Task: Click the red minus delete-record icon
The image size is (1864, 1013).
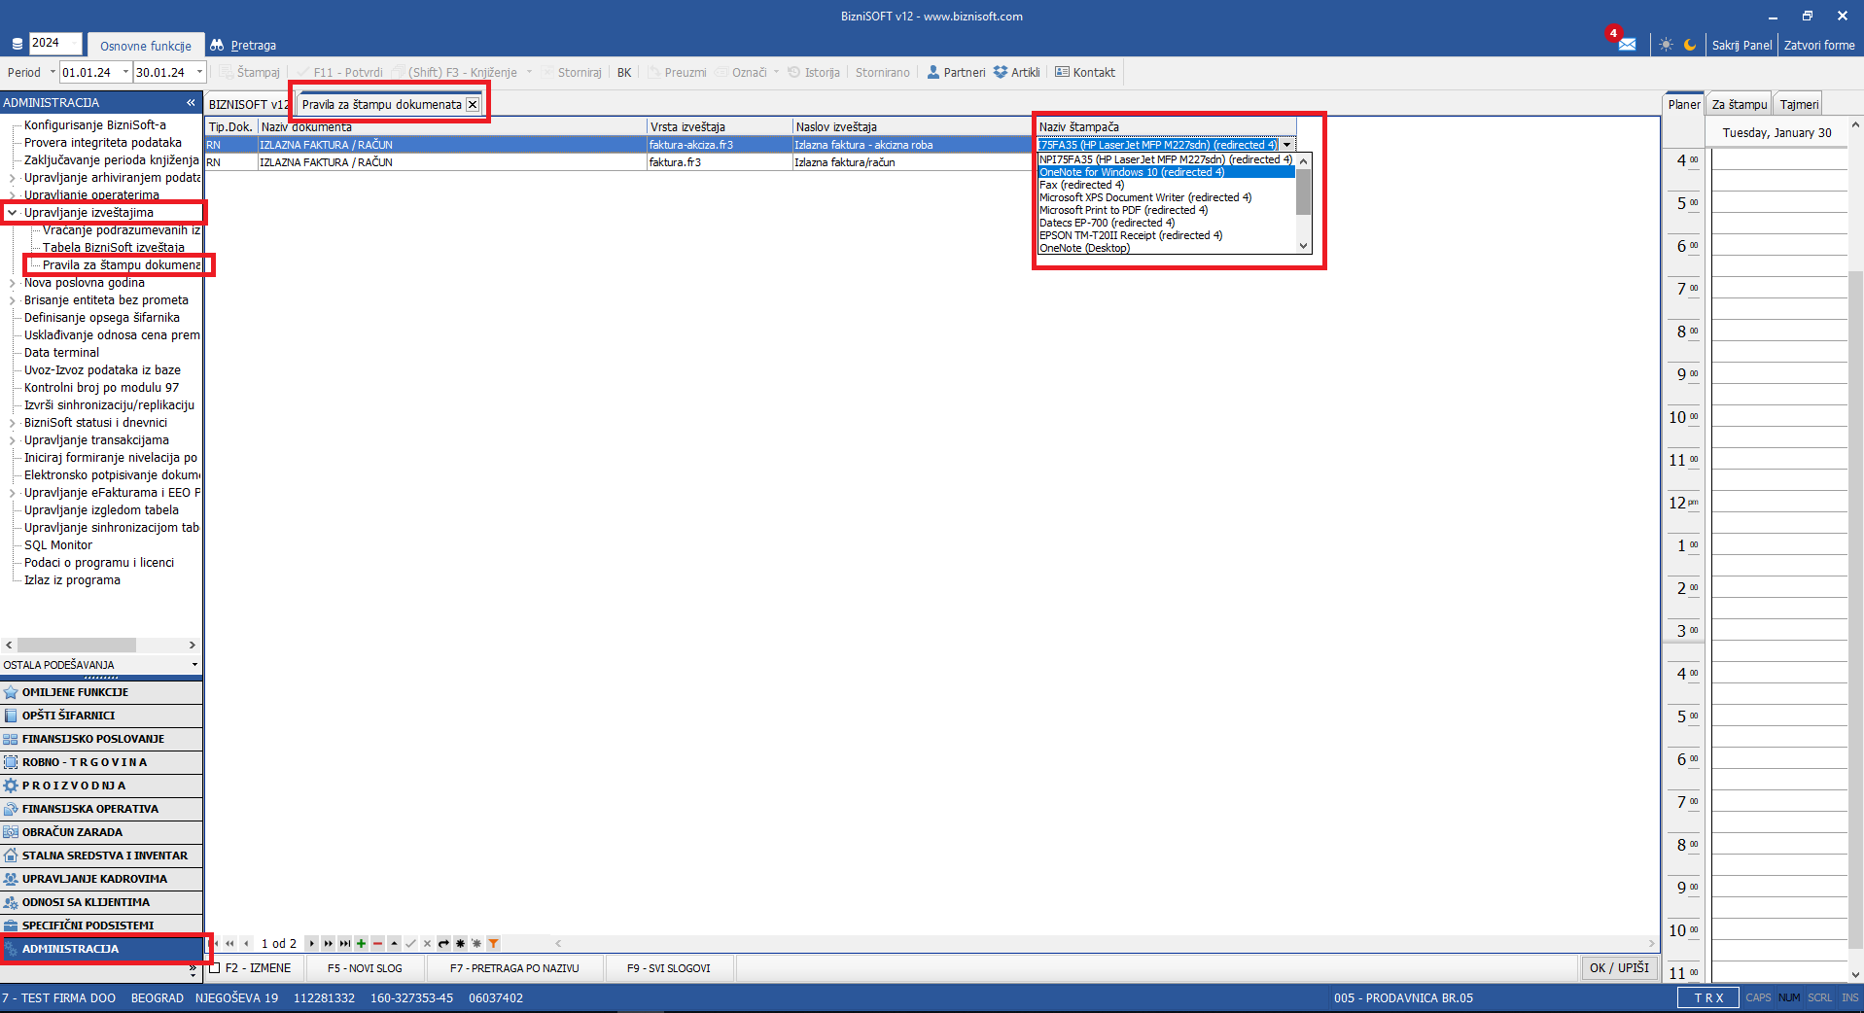Action: pos(377,943)
